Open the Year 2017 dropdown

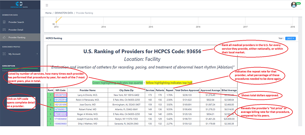(290, 39)
